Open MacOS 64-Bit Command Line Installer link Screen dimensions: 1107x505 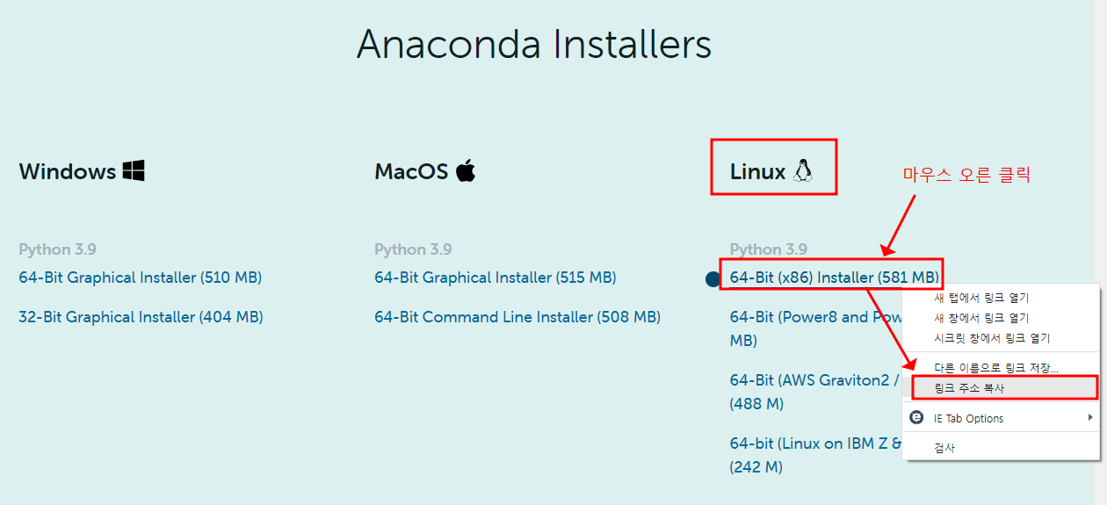pos(517,317)
